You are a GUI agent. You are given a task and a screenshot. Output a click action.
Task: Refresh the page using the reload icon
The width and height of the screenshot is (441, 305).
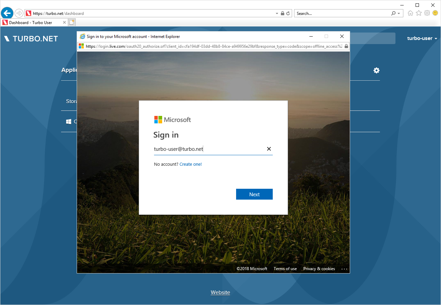288,13
